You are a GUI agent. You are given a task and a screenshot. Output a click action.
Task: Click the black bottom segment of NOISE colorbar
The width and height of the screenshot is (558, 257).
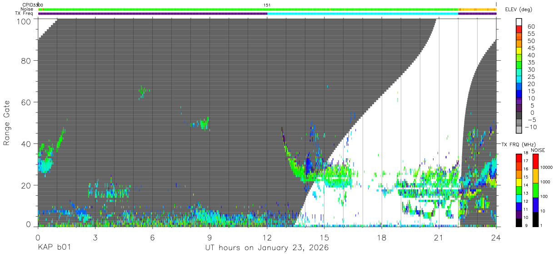(x=535, y=218)
